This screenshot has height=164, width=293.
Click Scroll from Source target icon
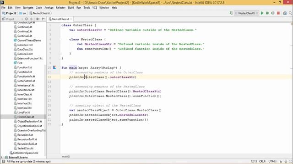point(27,19)
